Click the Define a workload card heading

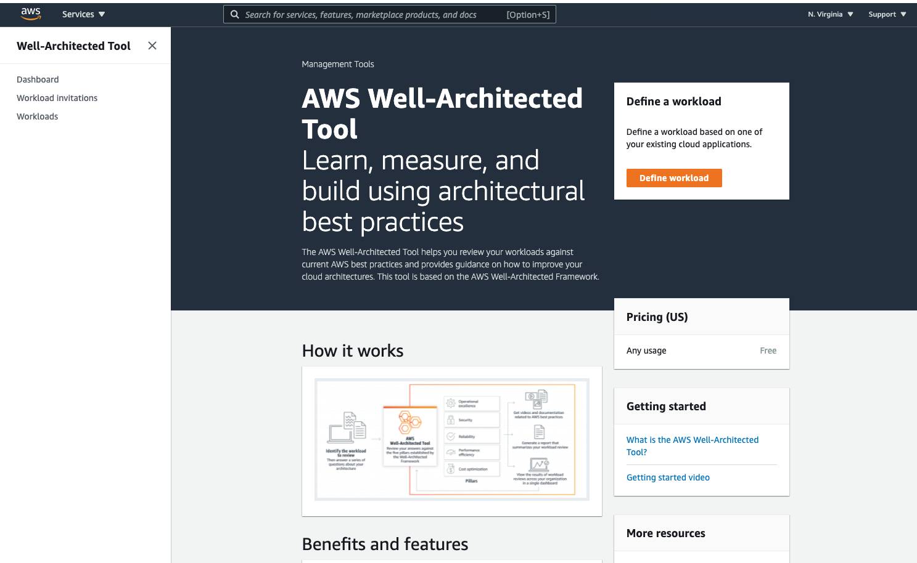pos(673,102)
